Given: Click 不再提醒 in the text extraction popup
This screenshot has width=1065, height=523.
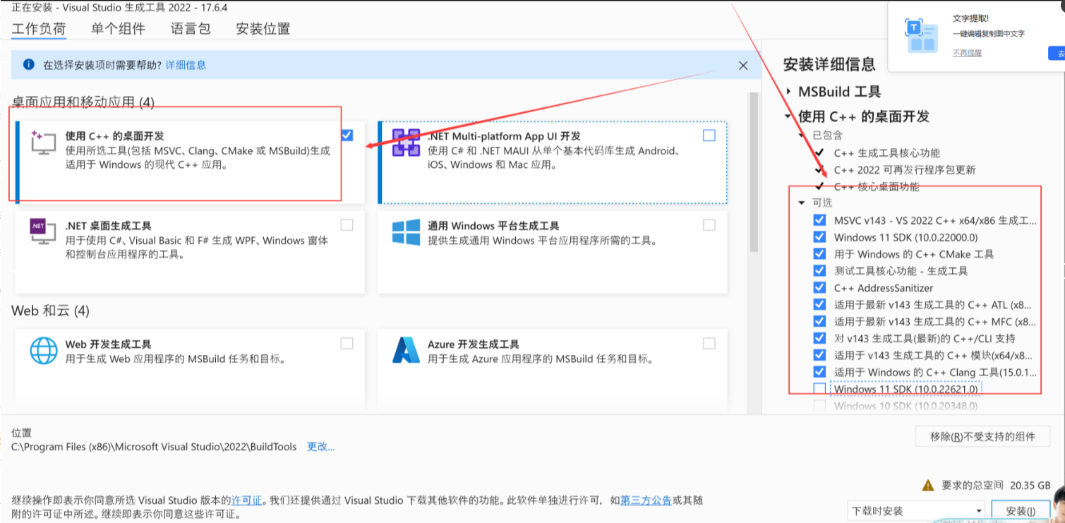Looking at the screenshot, I should [x=967, y=52].
